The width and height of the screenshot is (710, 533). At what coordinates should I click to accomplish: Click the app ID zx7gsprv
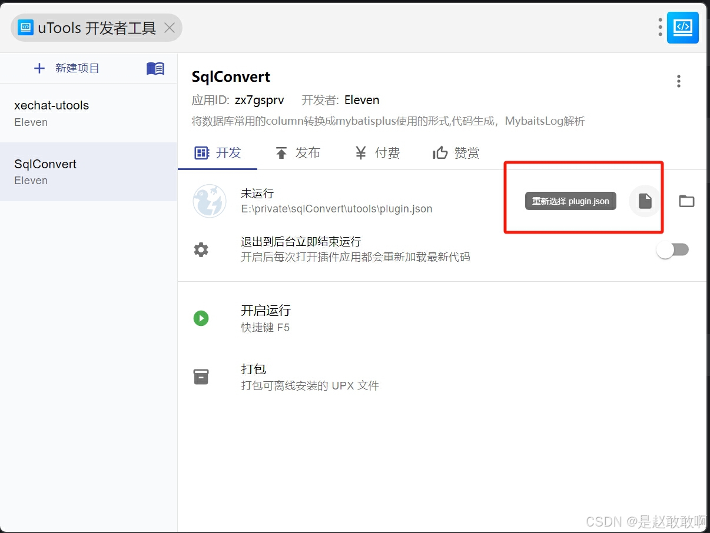click(x=260, y=100)
